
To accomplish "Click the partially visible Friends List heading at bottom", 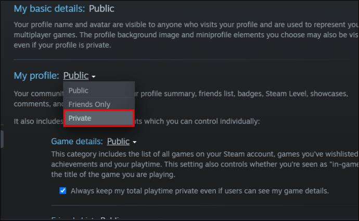I will [x=86, y=218].
